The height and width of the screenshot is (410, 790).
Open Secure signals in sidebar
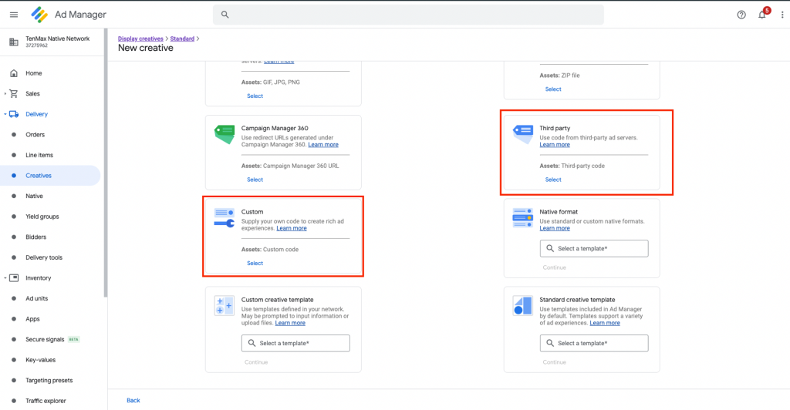pos(45,340)
